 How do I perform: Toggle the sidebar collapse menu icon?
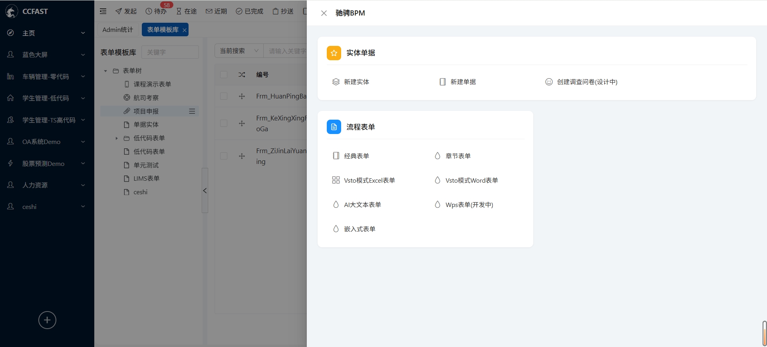[x=103, y=11]
